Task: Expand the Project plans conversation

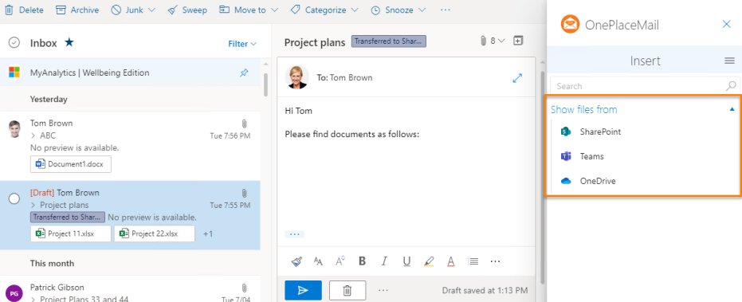Action: pyautogui.click(x=33, y=206)
